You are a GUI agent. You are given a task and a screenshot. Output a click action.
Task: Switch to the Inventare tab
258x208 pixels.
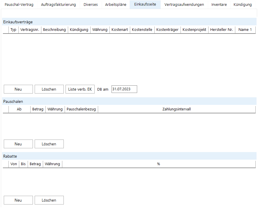click(219, 5)
